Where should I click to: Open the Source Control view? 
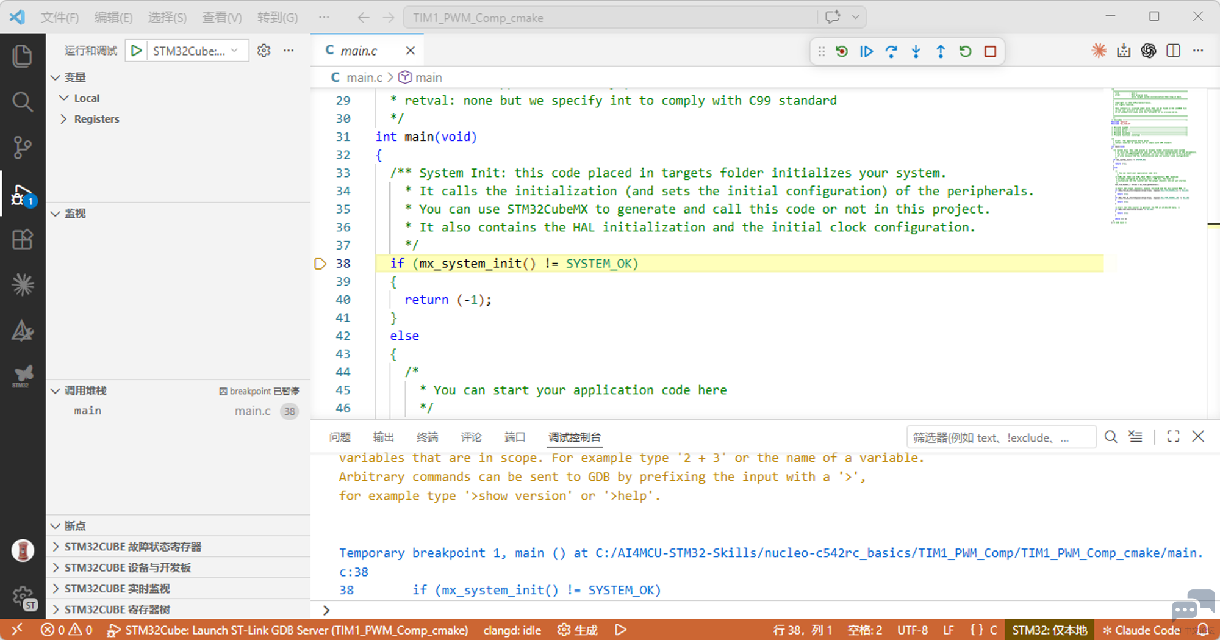23,147
